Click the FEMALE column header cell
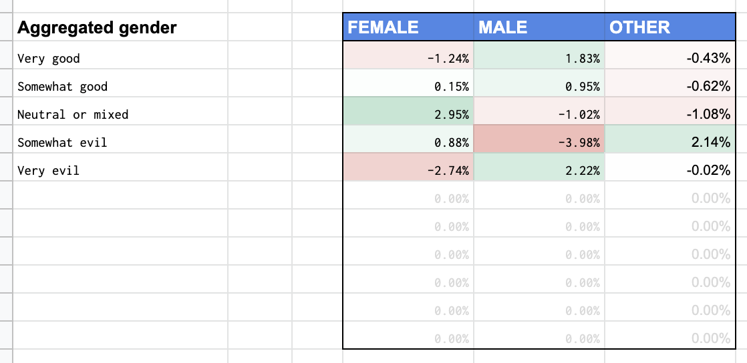747x363 pixels. click(x=408, y=27)
